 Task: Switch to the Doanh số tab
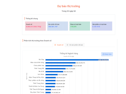tap(59, 45)
